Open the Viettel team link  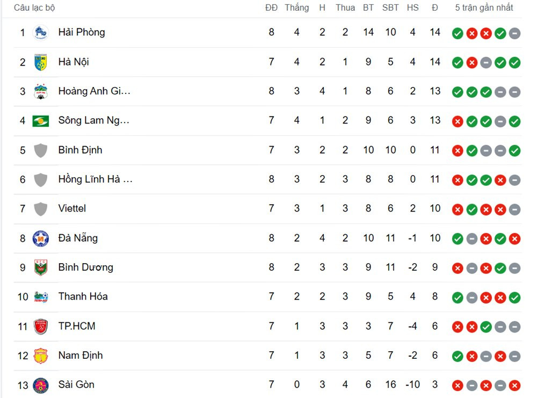[x=72, y=208]
